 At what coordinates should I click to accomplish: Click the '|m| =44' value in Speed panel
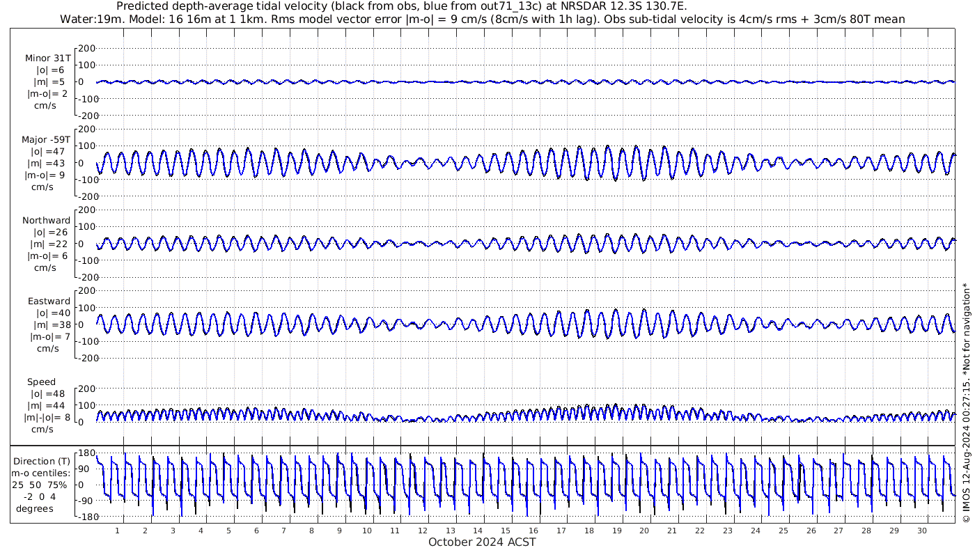[x=50, y=406]
